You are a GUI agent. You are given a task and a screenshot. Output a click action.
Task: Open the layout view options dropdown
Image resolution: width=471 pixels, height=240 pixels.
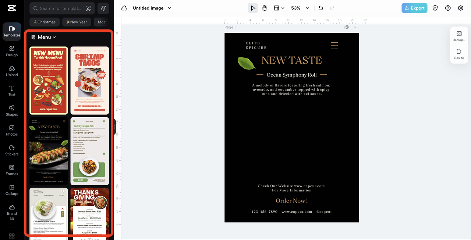(279, 8)
